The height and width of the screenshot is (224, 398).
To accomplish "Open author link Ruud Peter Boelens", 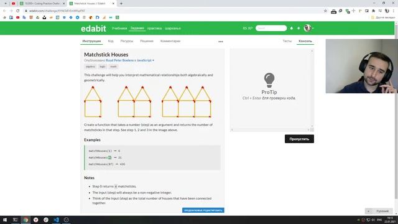I will click(119, 60).
